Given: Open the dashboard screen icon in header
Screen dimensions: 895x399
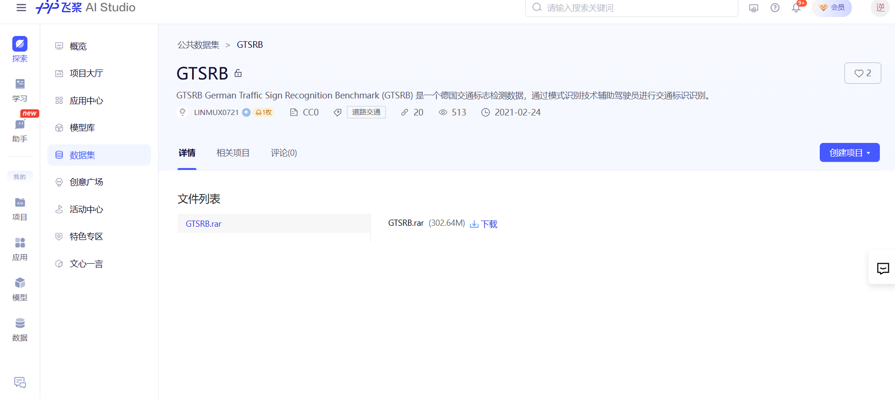Looking at the screenshot, I should click(x=753, y=8).
